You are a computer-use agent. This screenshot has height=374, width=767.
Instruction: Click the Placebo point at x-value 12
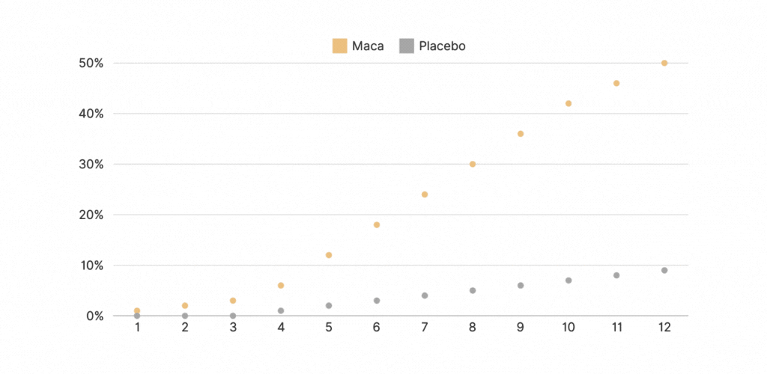664,270
